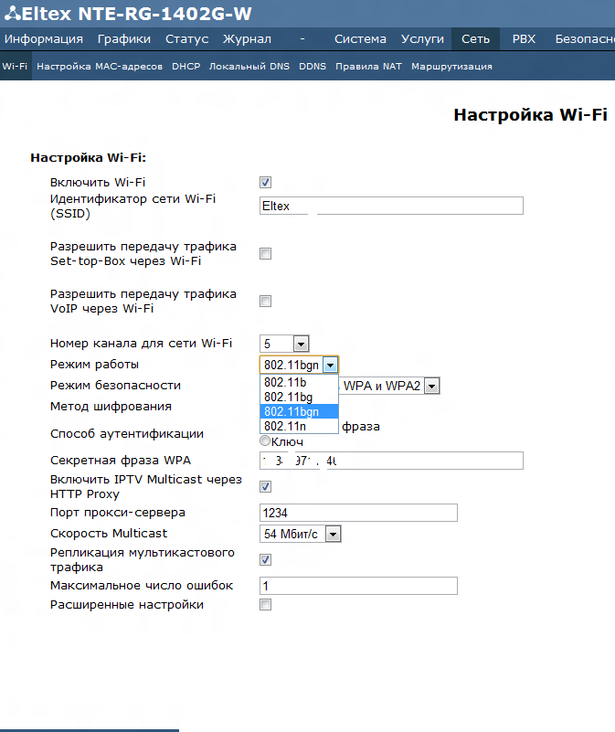The image size is (615, 732).
Task: Choose 802.11bg in the mode list
Action: [x=299, y=397]
